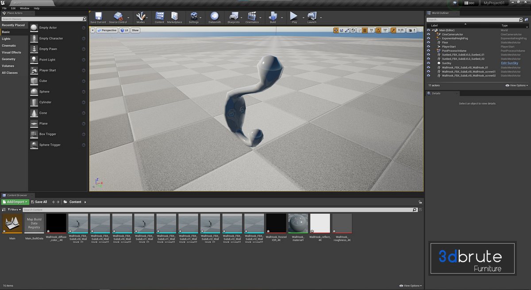Toggle rotation snapping triangle icon
531x290 pixels.
point(378,31)
